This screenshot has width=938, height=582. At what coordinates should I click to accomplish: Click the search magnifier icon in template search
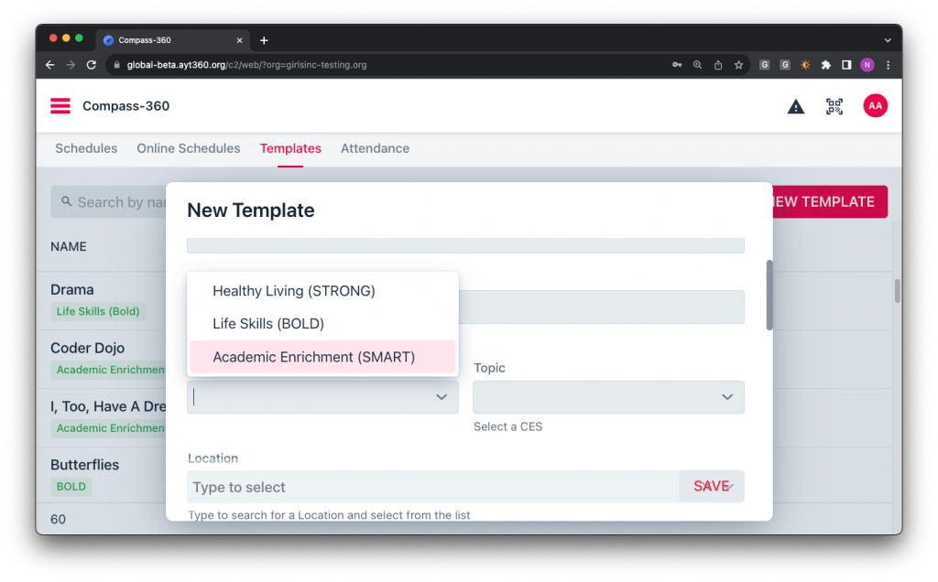(x=66, y=201)
